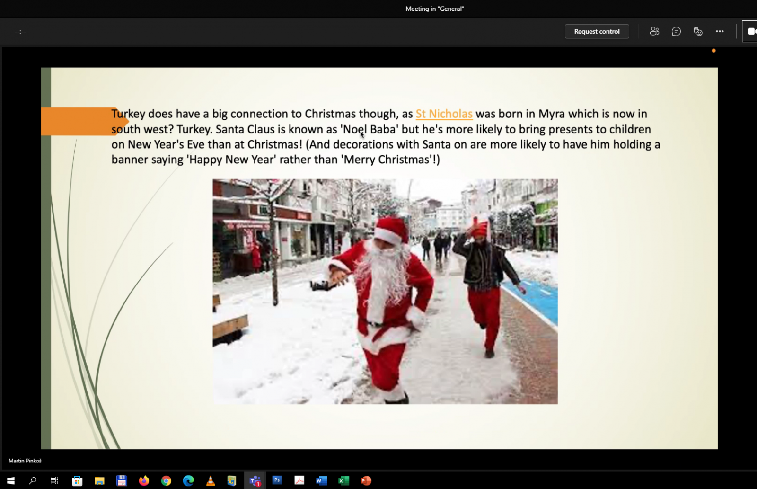This screenshot has width=757, height=489.
Task: Open the Windows Start menu
Action: click(x=10, y=480)
